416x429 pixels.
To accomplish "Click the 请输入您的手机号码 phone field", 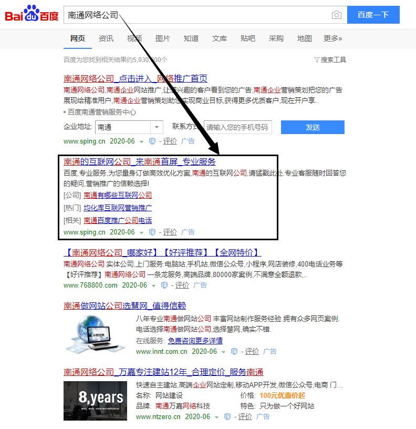I will (x=238, y=127).
